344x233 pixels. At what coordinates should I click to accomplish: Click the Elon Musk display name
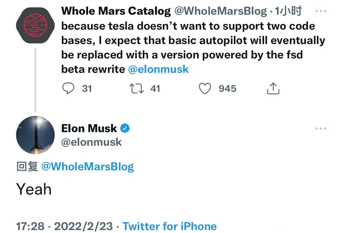[89, 128]
